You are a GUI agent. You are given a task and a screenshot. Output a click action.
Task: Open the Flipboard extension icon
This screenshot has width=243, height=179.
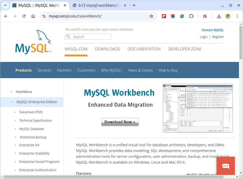pos(164,16)
